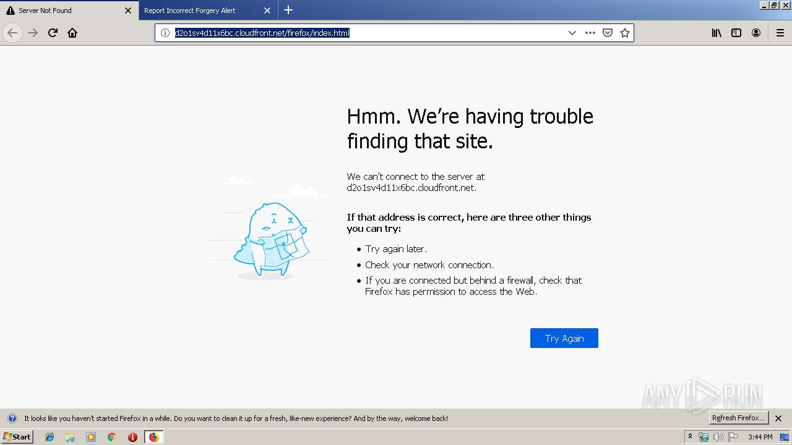Select the Firefox taskbar button
Image resolution: width=792 pixels, height=445 pixels.
point(153,437)
